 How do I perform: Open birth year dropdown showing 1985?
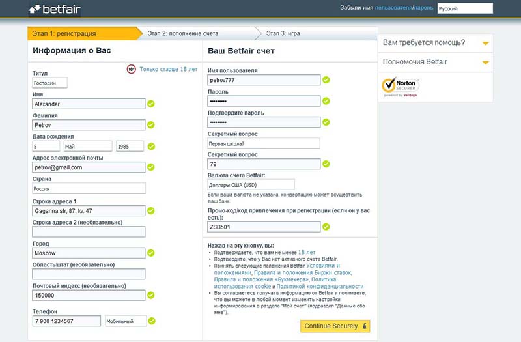pyautogui.click(x=130, y=146)
